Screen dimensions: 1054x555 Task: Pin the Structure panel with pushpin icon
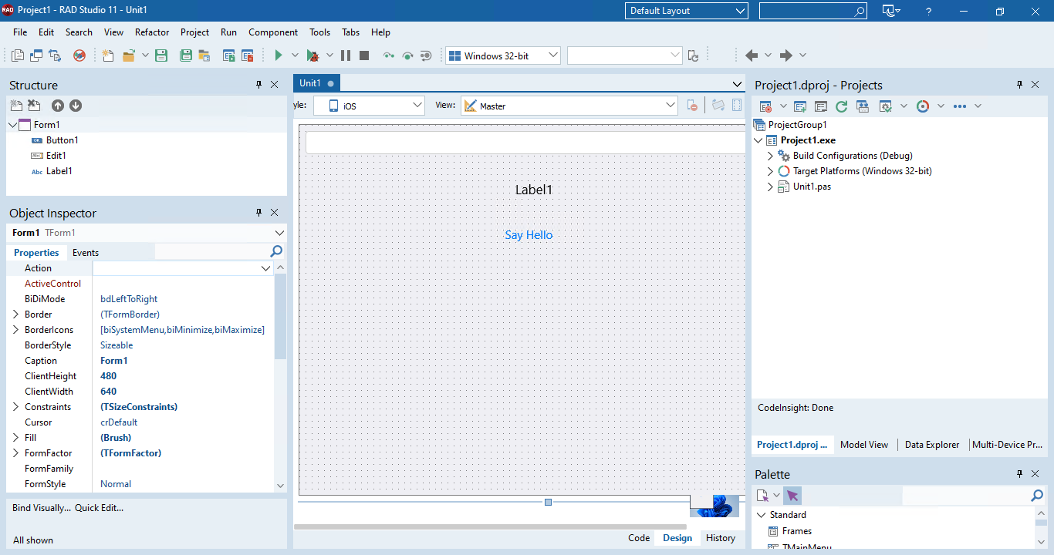(259, 85)
